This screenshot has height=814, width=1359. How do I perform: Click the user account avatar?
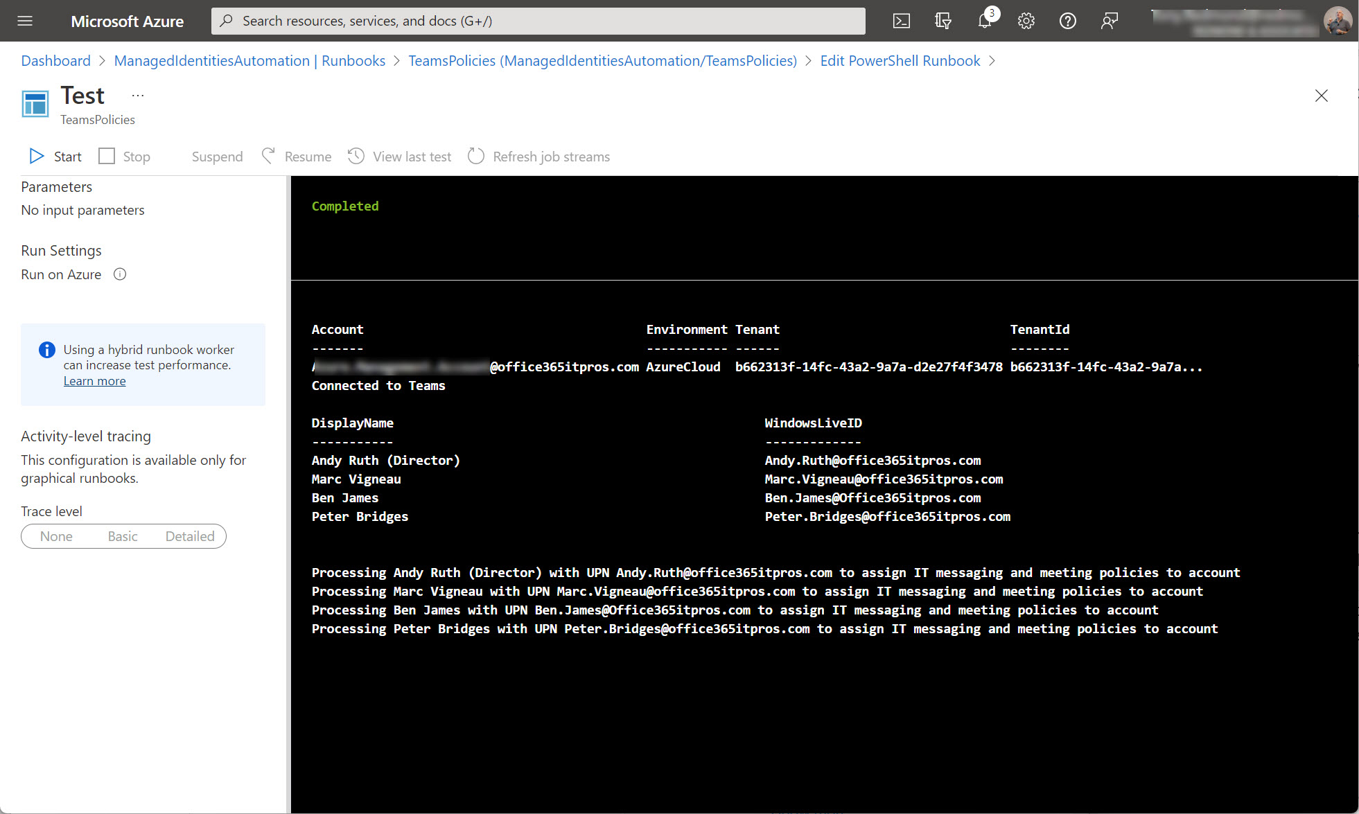(x=1338, y=21)
